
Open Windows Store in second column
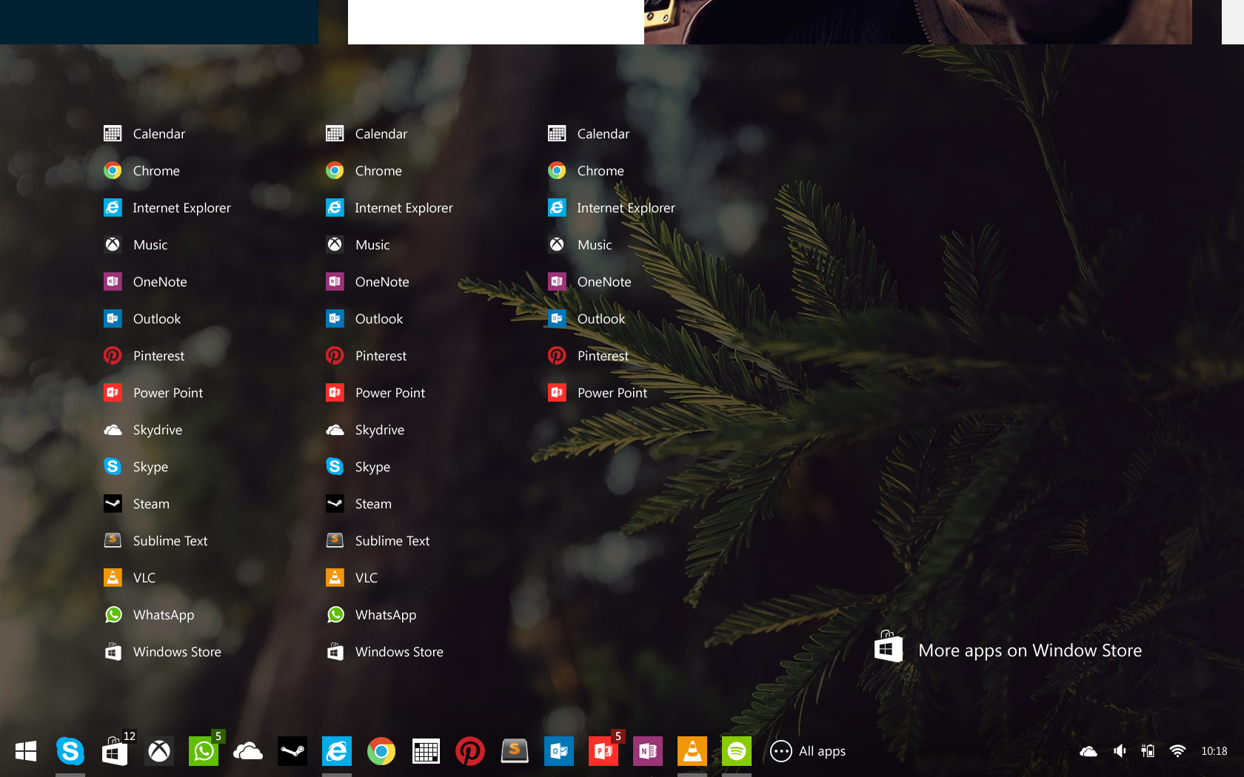point(384,651)
